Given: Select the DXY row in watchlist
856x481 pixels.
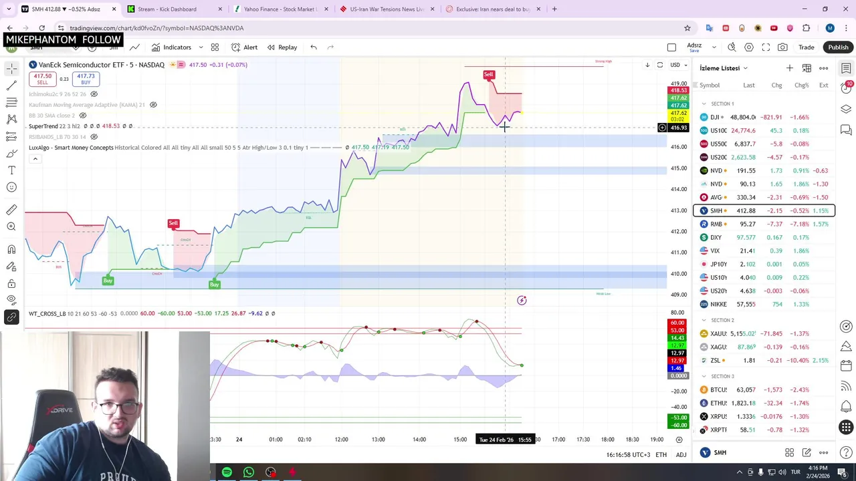Looking at the screenshot, I should pyautogui.click(x=764, y=237).
